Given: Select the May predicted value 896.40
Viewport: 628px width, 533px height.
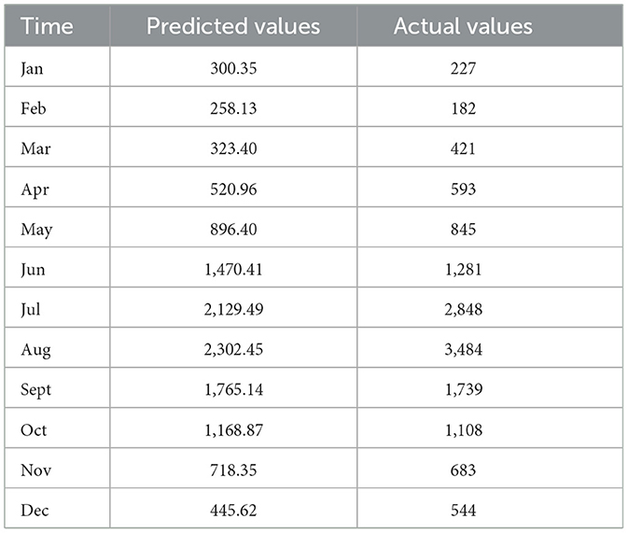Looking at the screenshot, I should coord(233,229).
